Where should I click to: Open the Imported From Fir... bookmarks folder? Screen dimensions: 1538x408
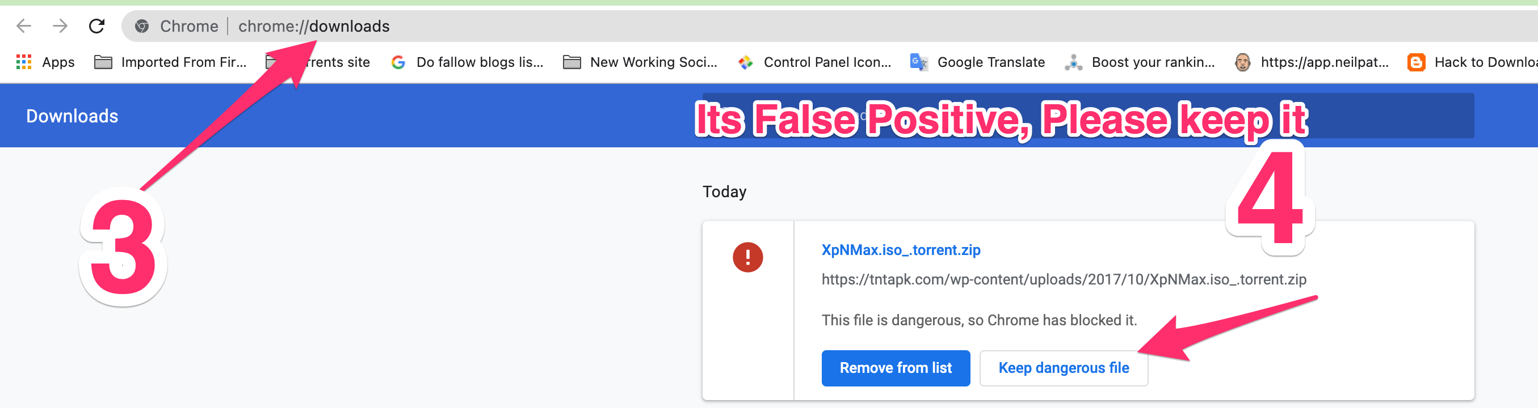171,62
